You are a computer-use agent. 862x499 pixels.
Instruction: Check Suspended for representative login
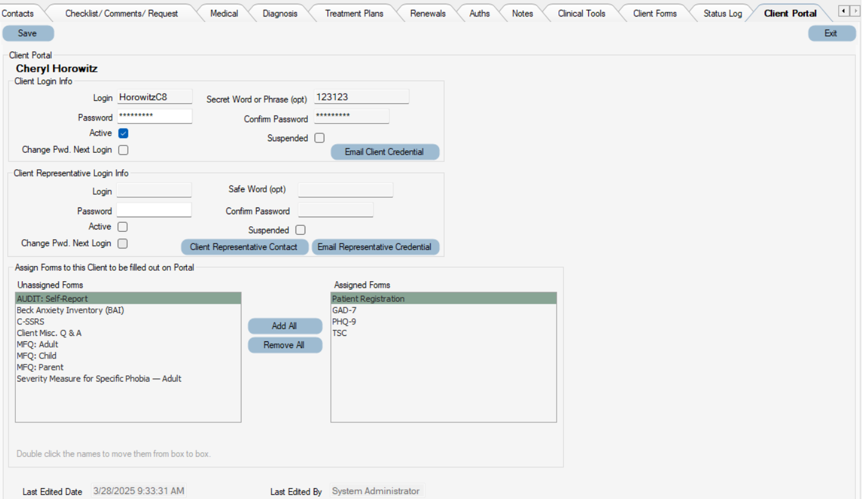point(300,229)
